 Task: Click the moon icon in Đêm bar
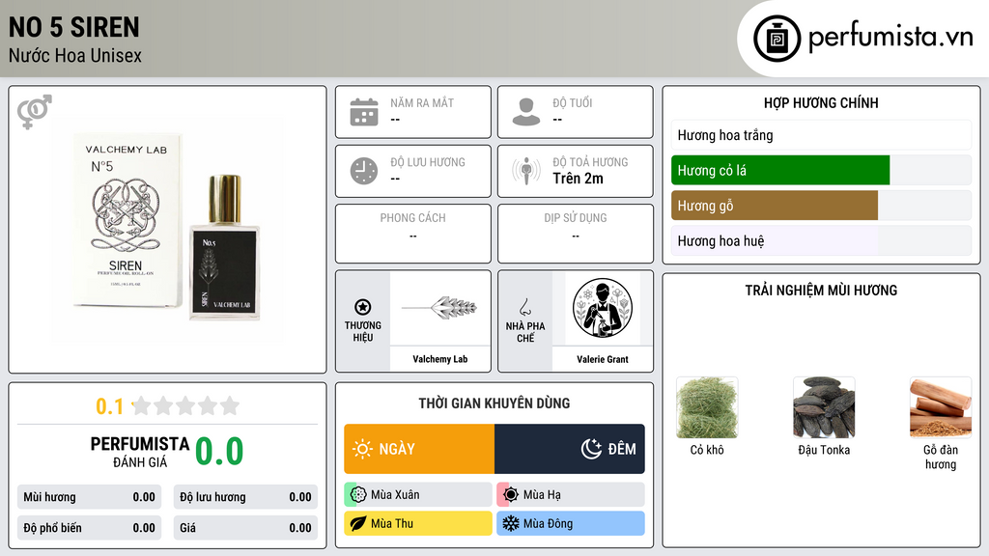591,449
